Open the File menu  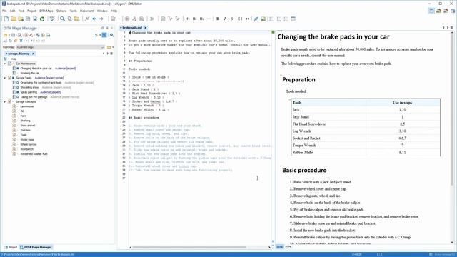(4, 11)
